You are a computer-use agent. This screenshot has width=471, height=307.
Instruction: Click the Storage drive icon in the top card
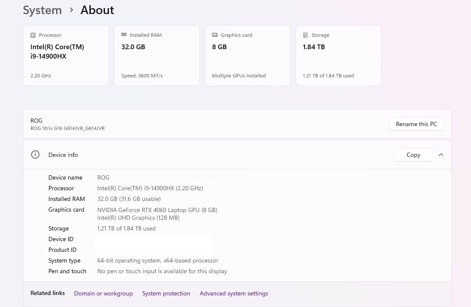(x=306, y=35)
